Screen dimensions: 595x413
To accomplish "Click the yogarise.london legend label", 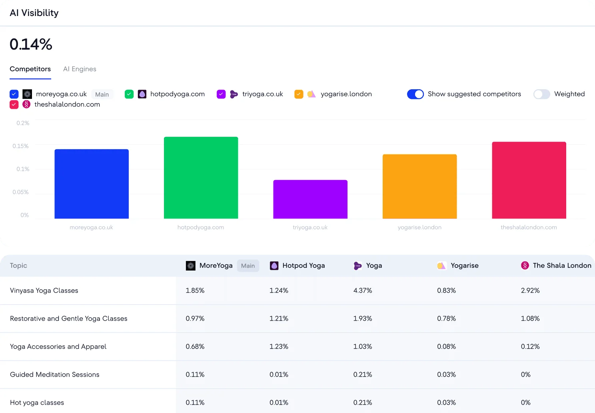I will pos(346,94).
